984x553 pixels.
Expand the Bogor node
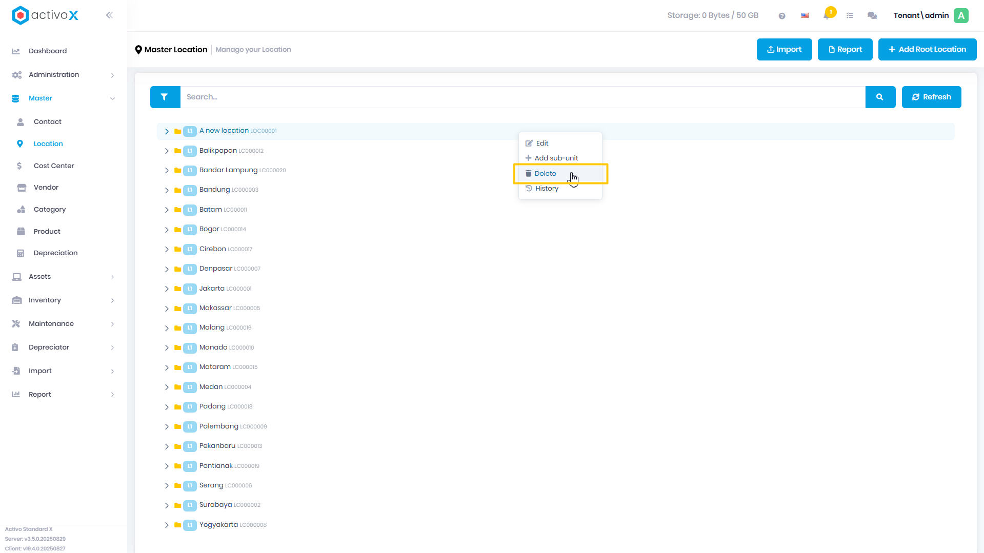167,230
